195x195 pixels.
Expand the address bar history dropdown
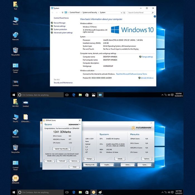[x=121, y=13]
